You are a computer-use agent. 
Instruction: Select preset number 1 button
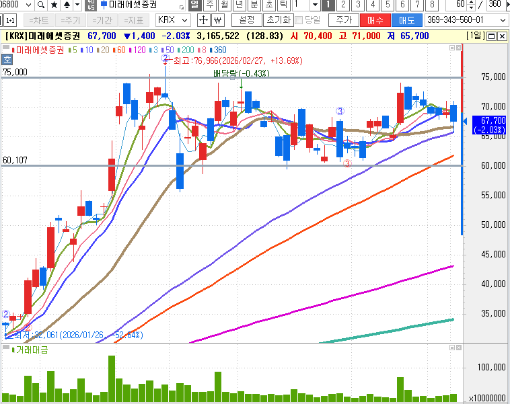(328, 5)
